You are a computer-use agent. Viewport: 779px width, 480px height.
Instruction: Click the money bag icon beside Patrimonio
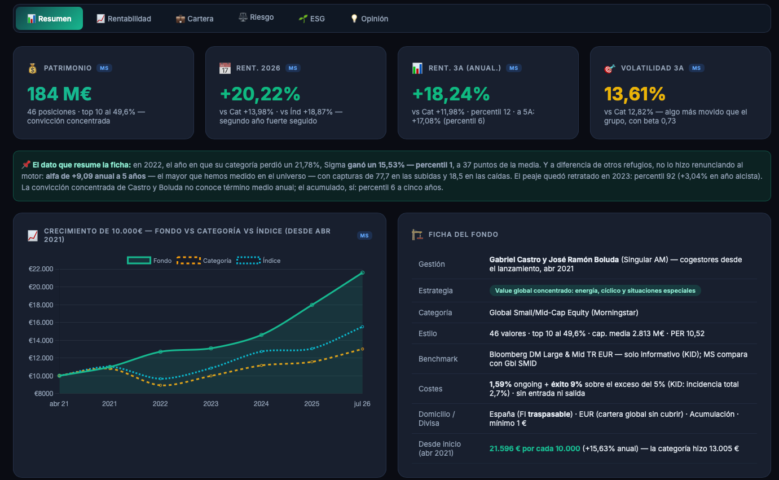click(32, 68)
